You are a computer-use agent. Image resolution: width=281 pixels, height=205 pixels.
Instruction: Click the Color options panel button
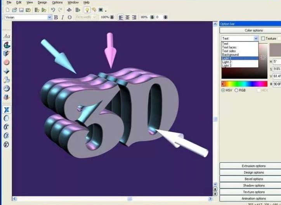(x=250, y=30)
